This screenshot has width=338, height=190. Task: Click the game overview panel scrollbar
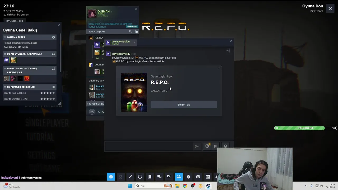[61, 53]
